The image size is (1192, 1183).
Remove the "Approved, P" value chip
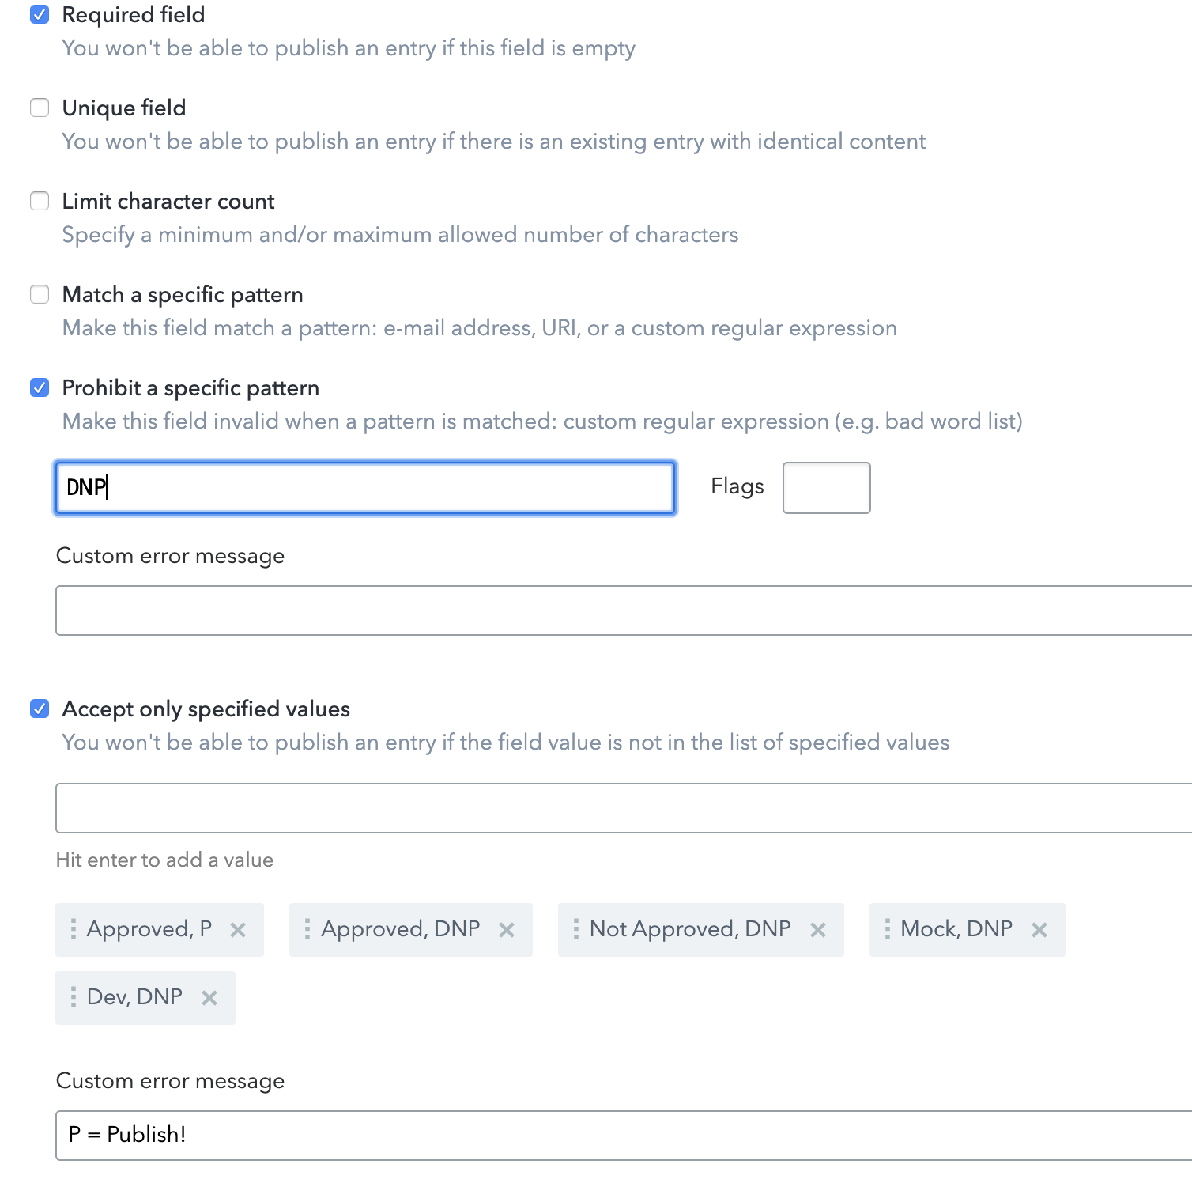pyautogui.click(x=238, y=929)
